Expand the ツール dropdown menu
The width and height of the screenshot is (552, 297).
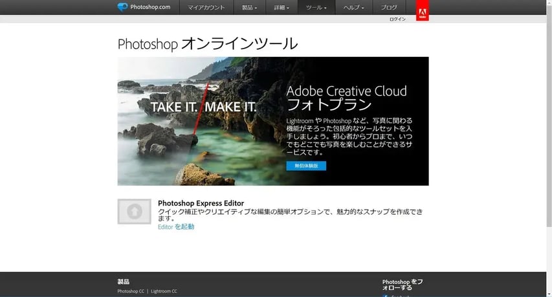[x=316, y=7]
